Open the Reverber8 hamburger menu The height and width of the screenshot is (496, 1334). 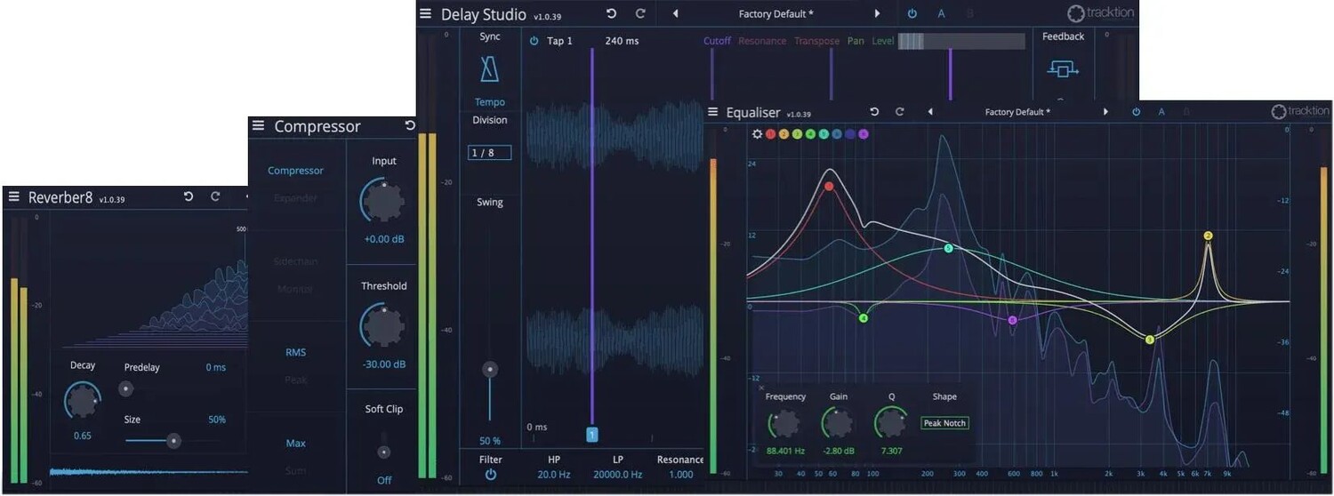click(13, 196)
